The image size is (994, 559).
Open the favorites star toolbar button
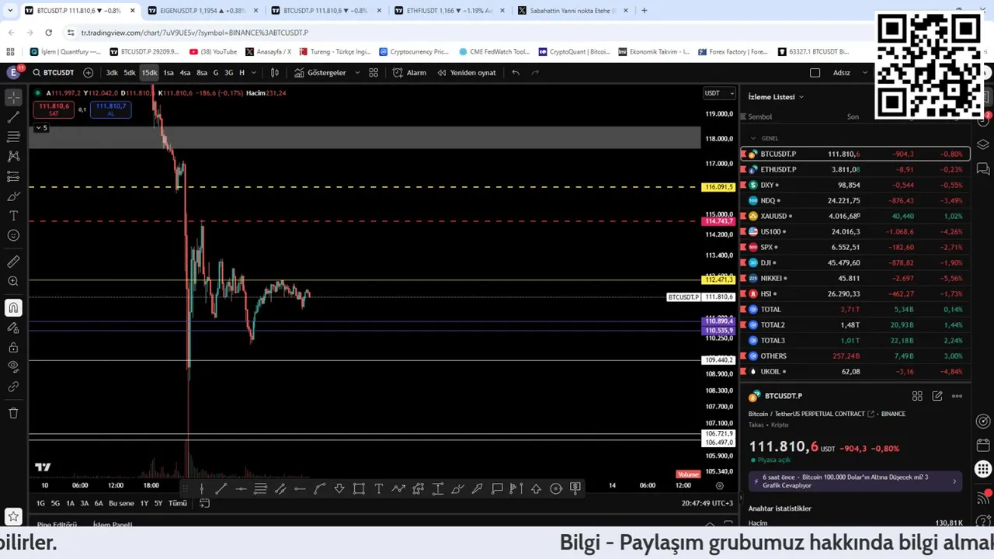click(13, 516)
